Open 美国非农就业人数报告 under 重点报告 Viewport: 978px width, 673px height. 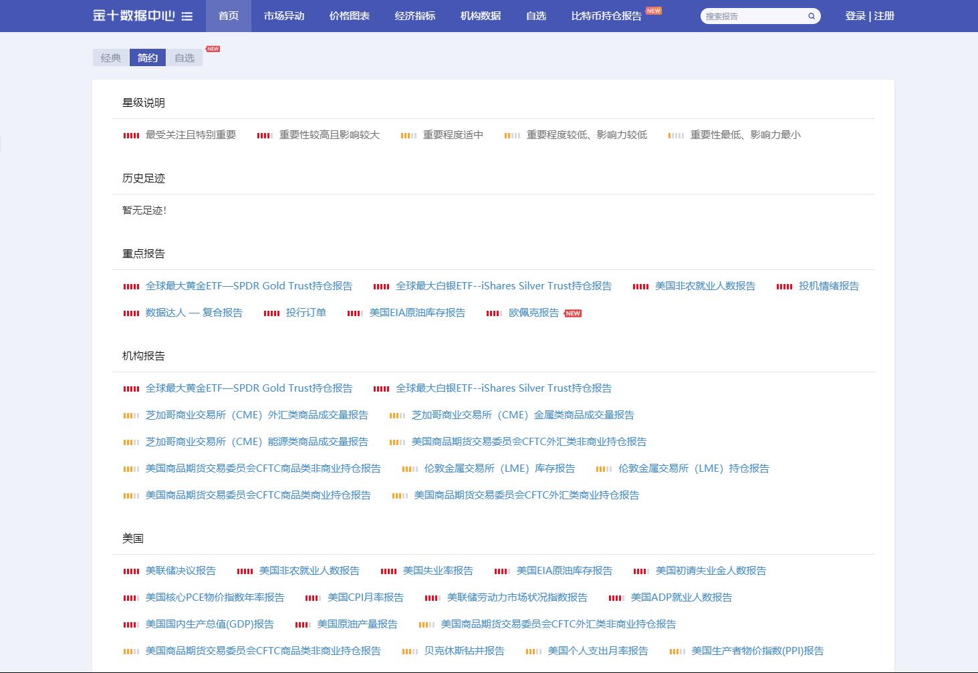coord(705,286)
